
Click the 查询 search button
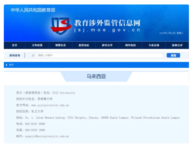(x=173, y=55)
